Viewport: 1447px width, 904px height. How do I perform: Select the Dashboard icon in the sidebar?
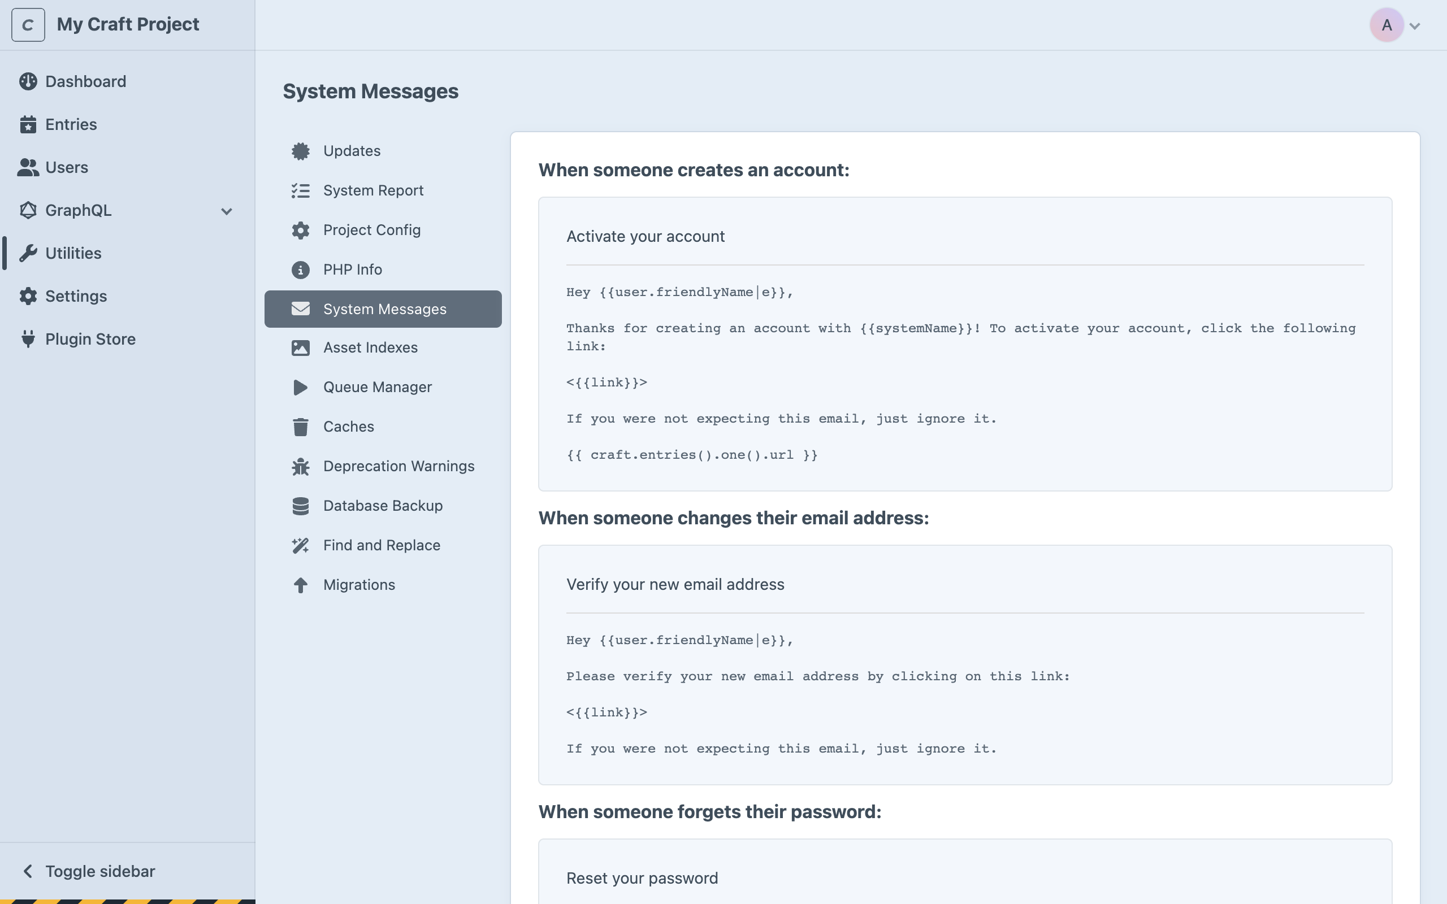[x=28, y=81]
